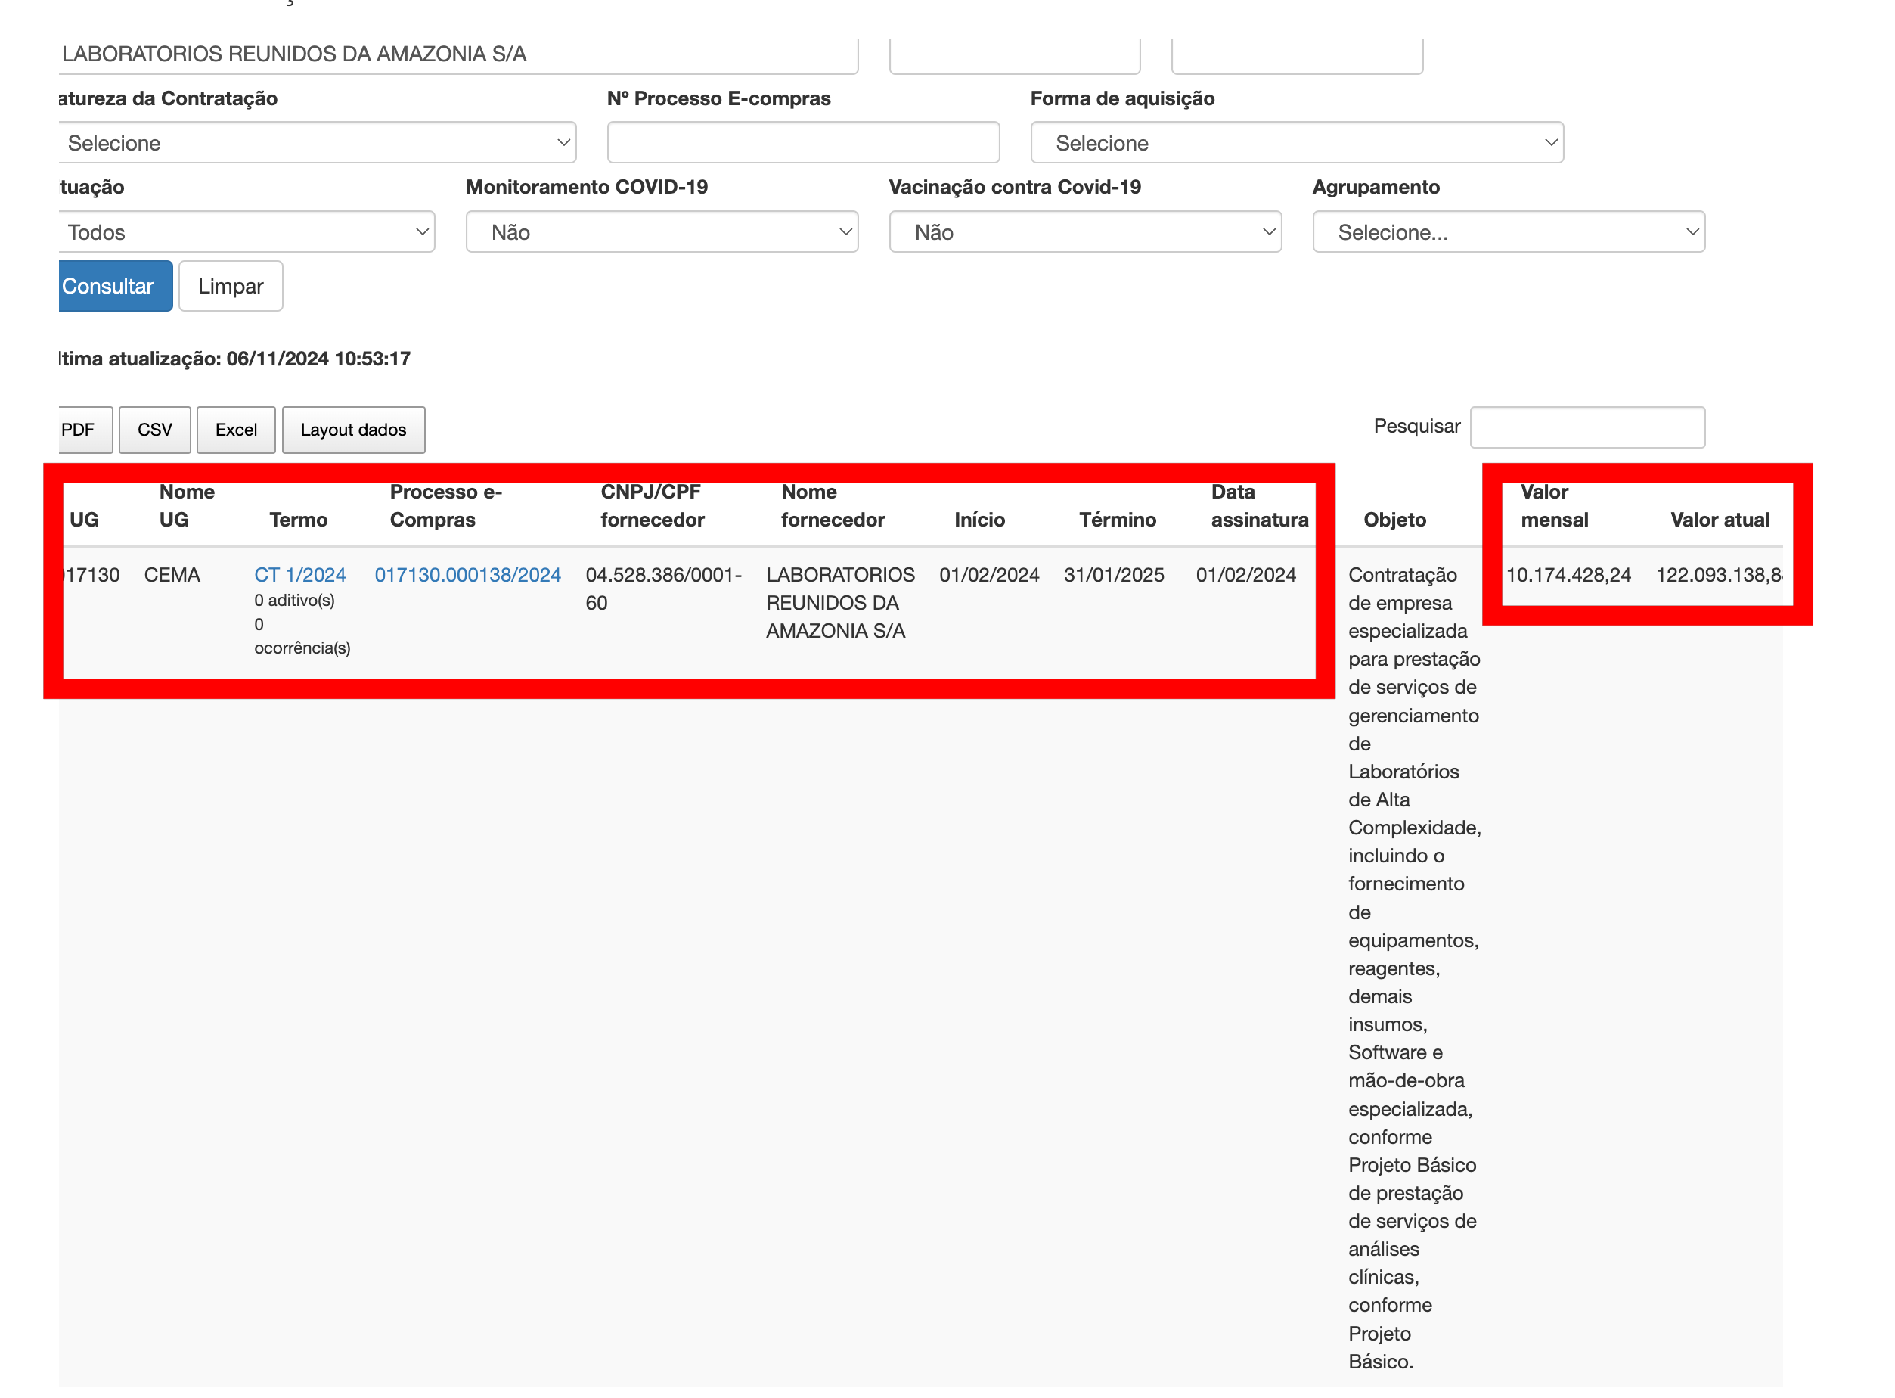Open process link 017130.000138/2024
This screenshot has height=1398, width=1895.
point(468,576)
